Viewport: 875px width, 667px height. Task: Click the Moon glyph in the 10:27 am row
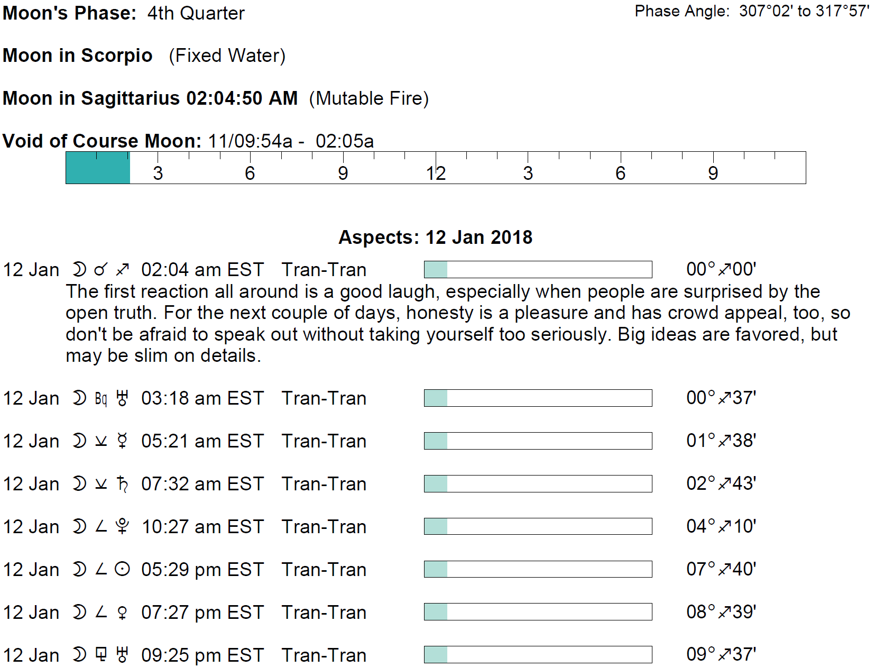(79, 527)
